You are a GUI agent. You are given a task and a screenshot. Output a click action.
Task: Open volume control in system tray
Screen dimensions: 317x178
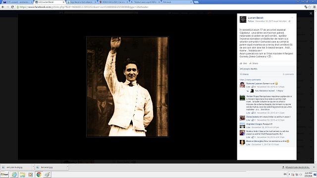tap(301, 175)
